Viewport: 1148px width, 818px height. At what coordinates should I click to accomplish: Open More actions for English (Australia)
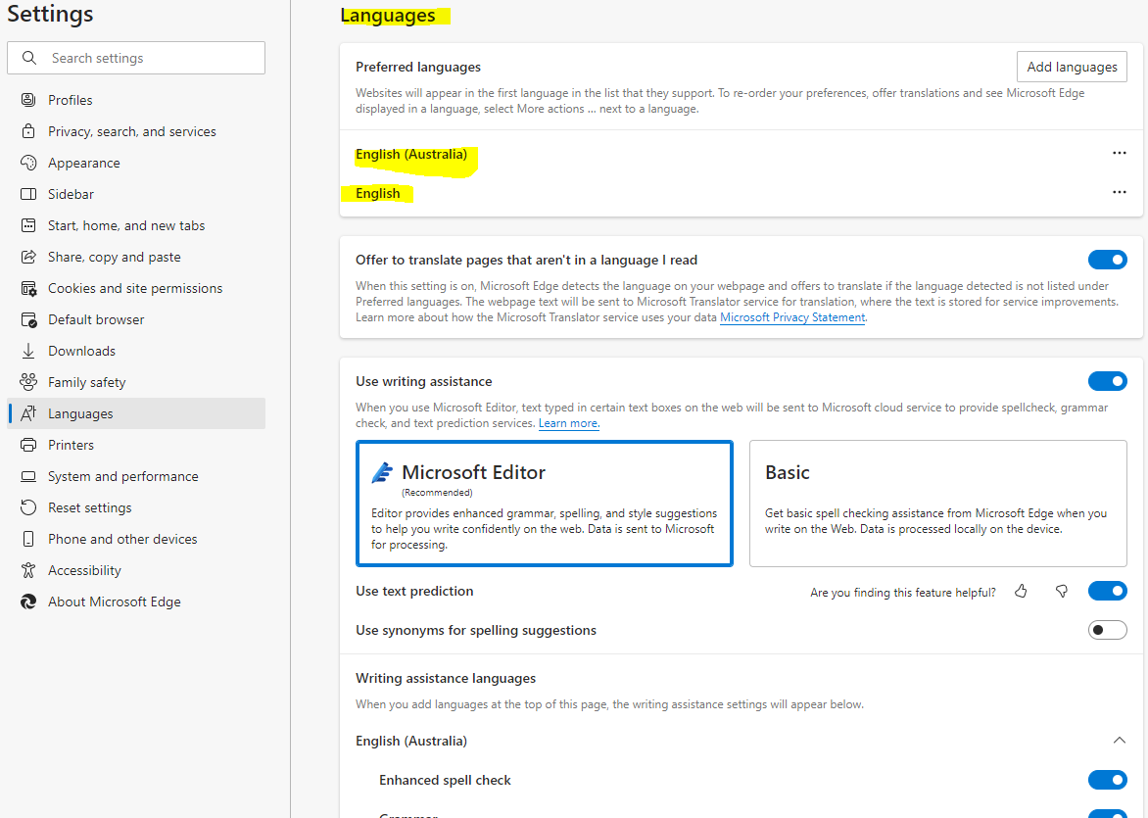1119,154
